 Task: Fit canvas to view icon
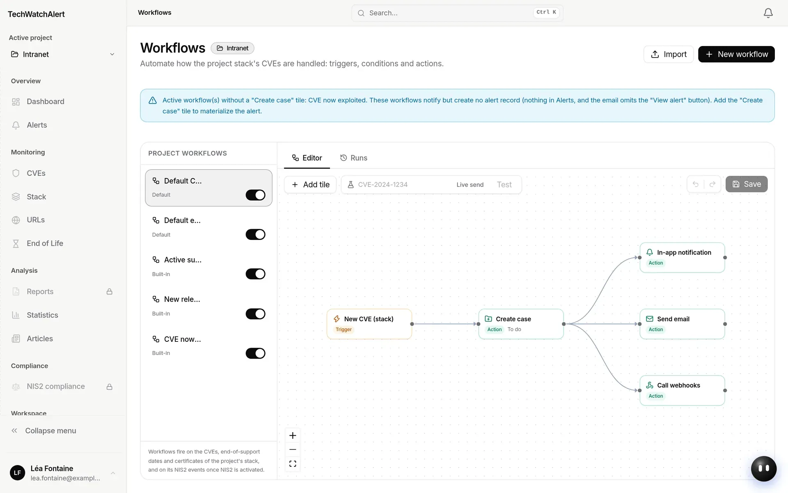click(293, 464)
